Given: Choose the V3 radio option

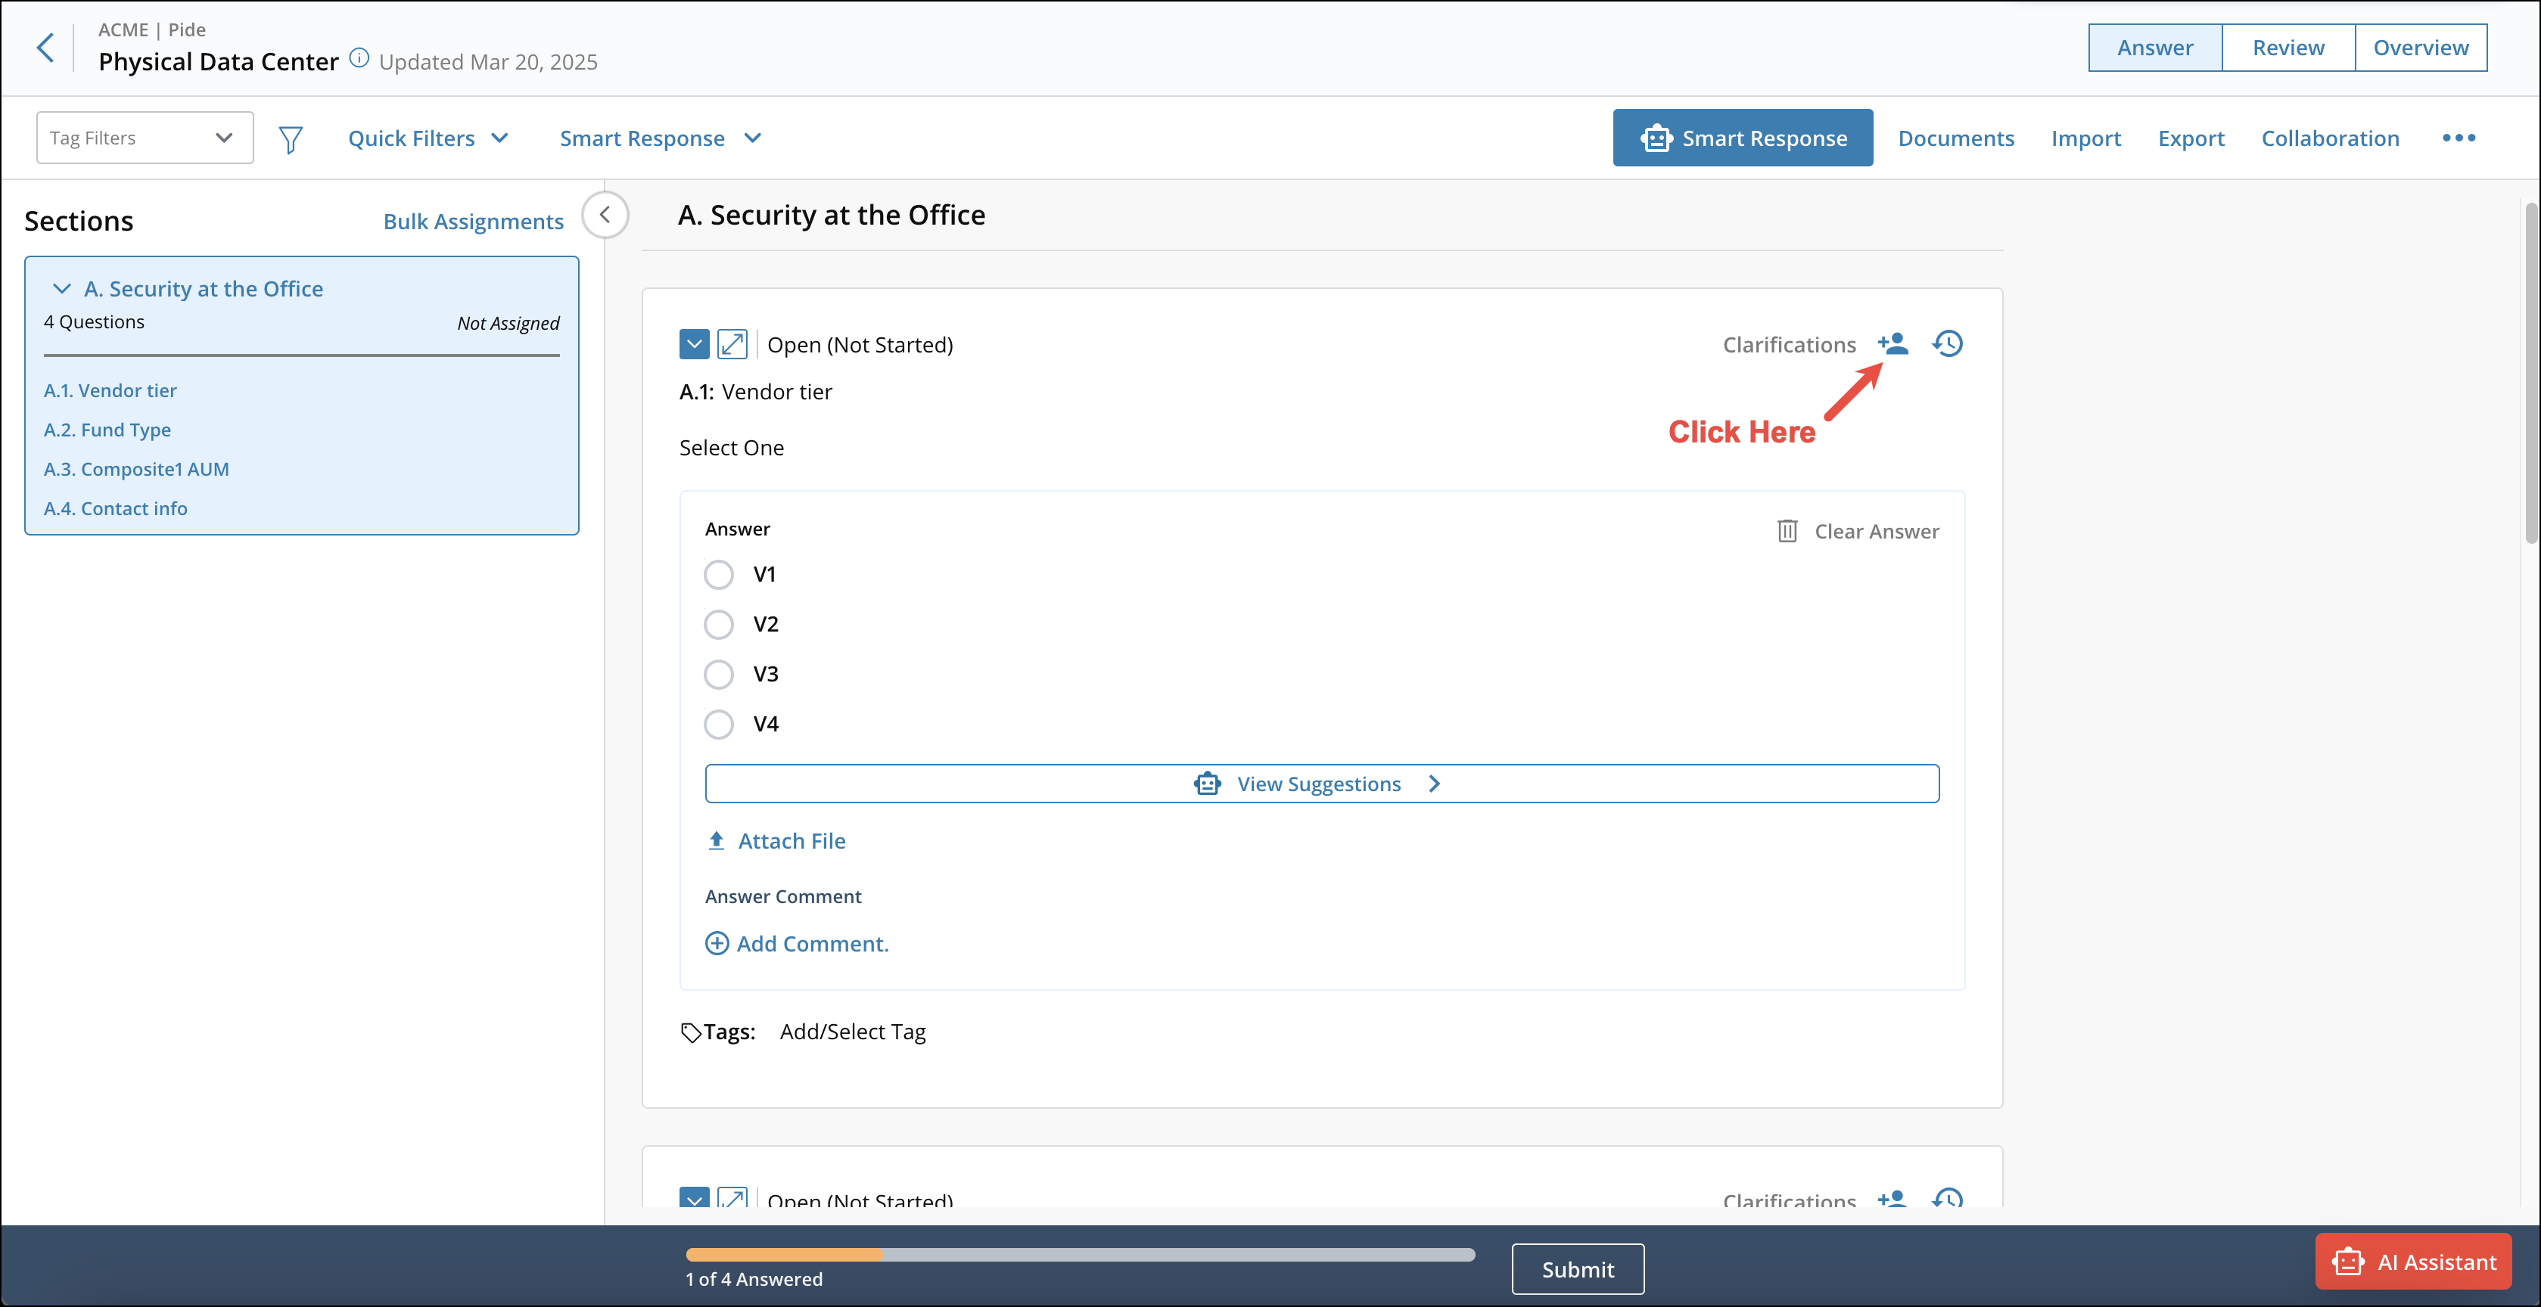Looking at the screenshot, I should 718,674.
